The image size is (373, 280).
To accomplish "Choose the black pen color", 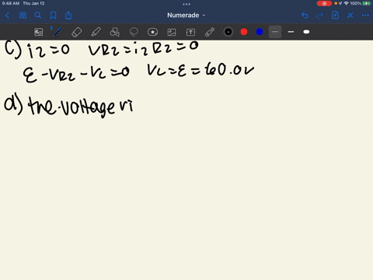I will pyautogui.click(x=228, y=32).
